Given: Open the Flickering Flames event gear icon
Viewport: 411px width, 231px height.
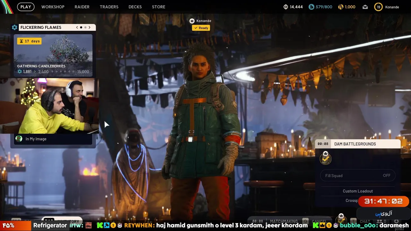Looking at the screenshot, I should pyautogui.click(x=14, y=27).
